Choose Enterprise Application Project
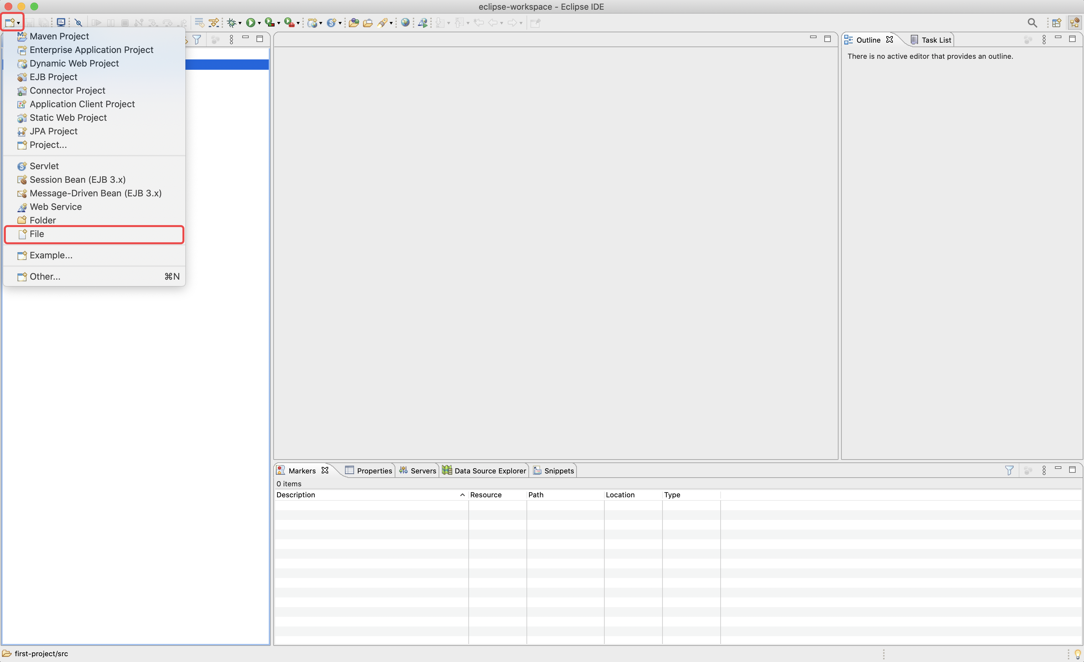 coord(94,50)
